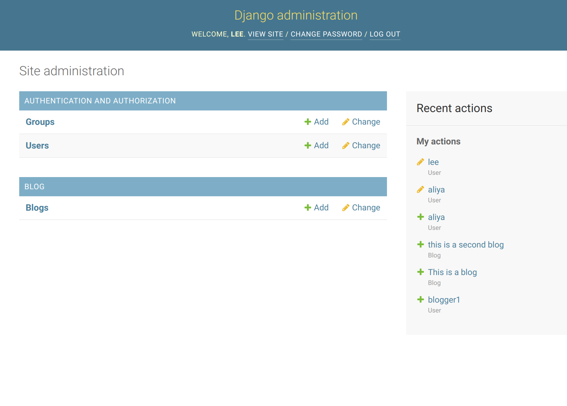This screenshot has width=567, height=406.
Task: Open the Django administration title link
Action: pos(296,15)
